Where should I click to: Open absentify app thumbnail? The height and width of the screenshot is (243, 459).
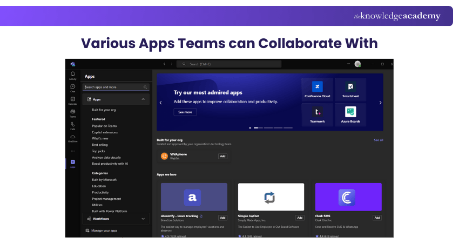point(194,197)
